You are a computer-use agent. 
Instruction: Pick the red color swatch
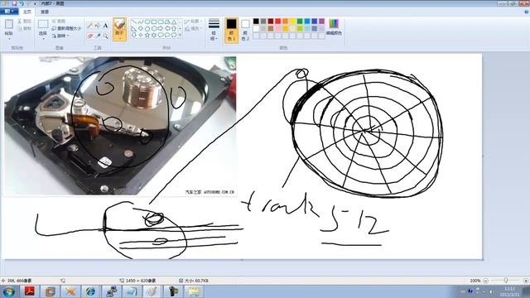click(278, 22)
